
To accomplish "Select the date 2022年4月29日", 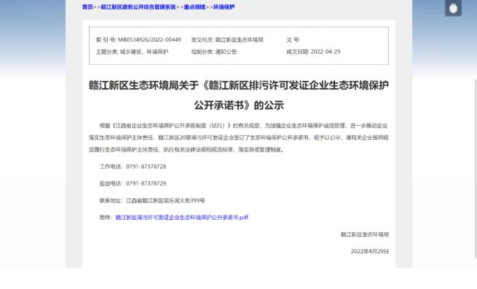I will [370, 251].
